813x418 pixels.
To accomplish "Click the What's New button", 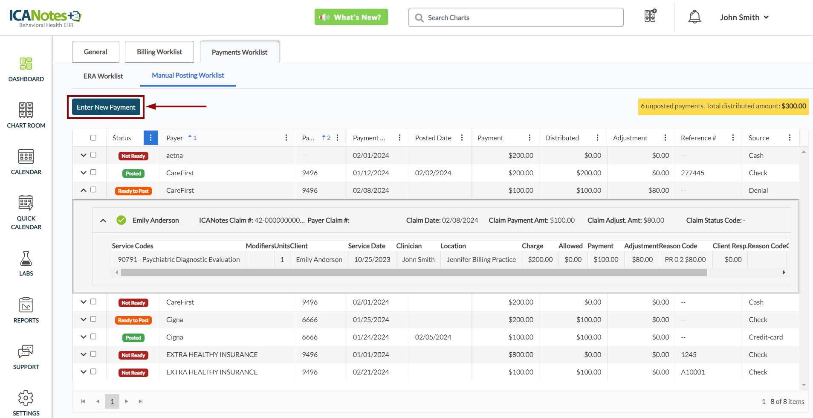I will click(351, 17).
